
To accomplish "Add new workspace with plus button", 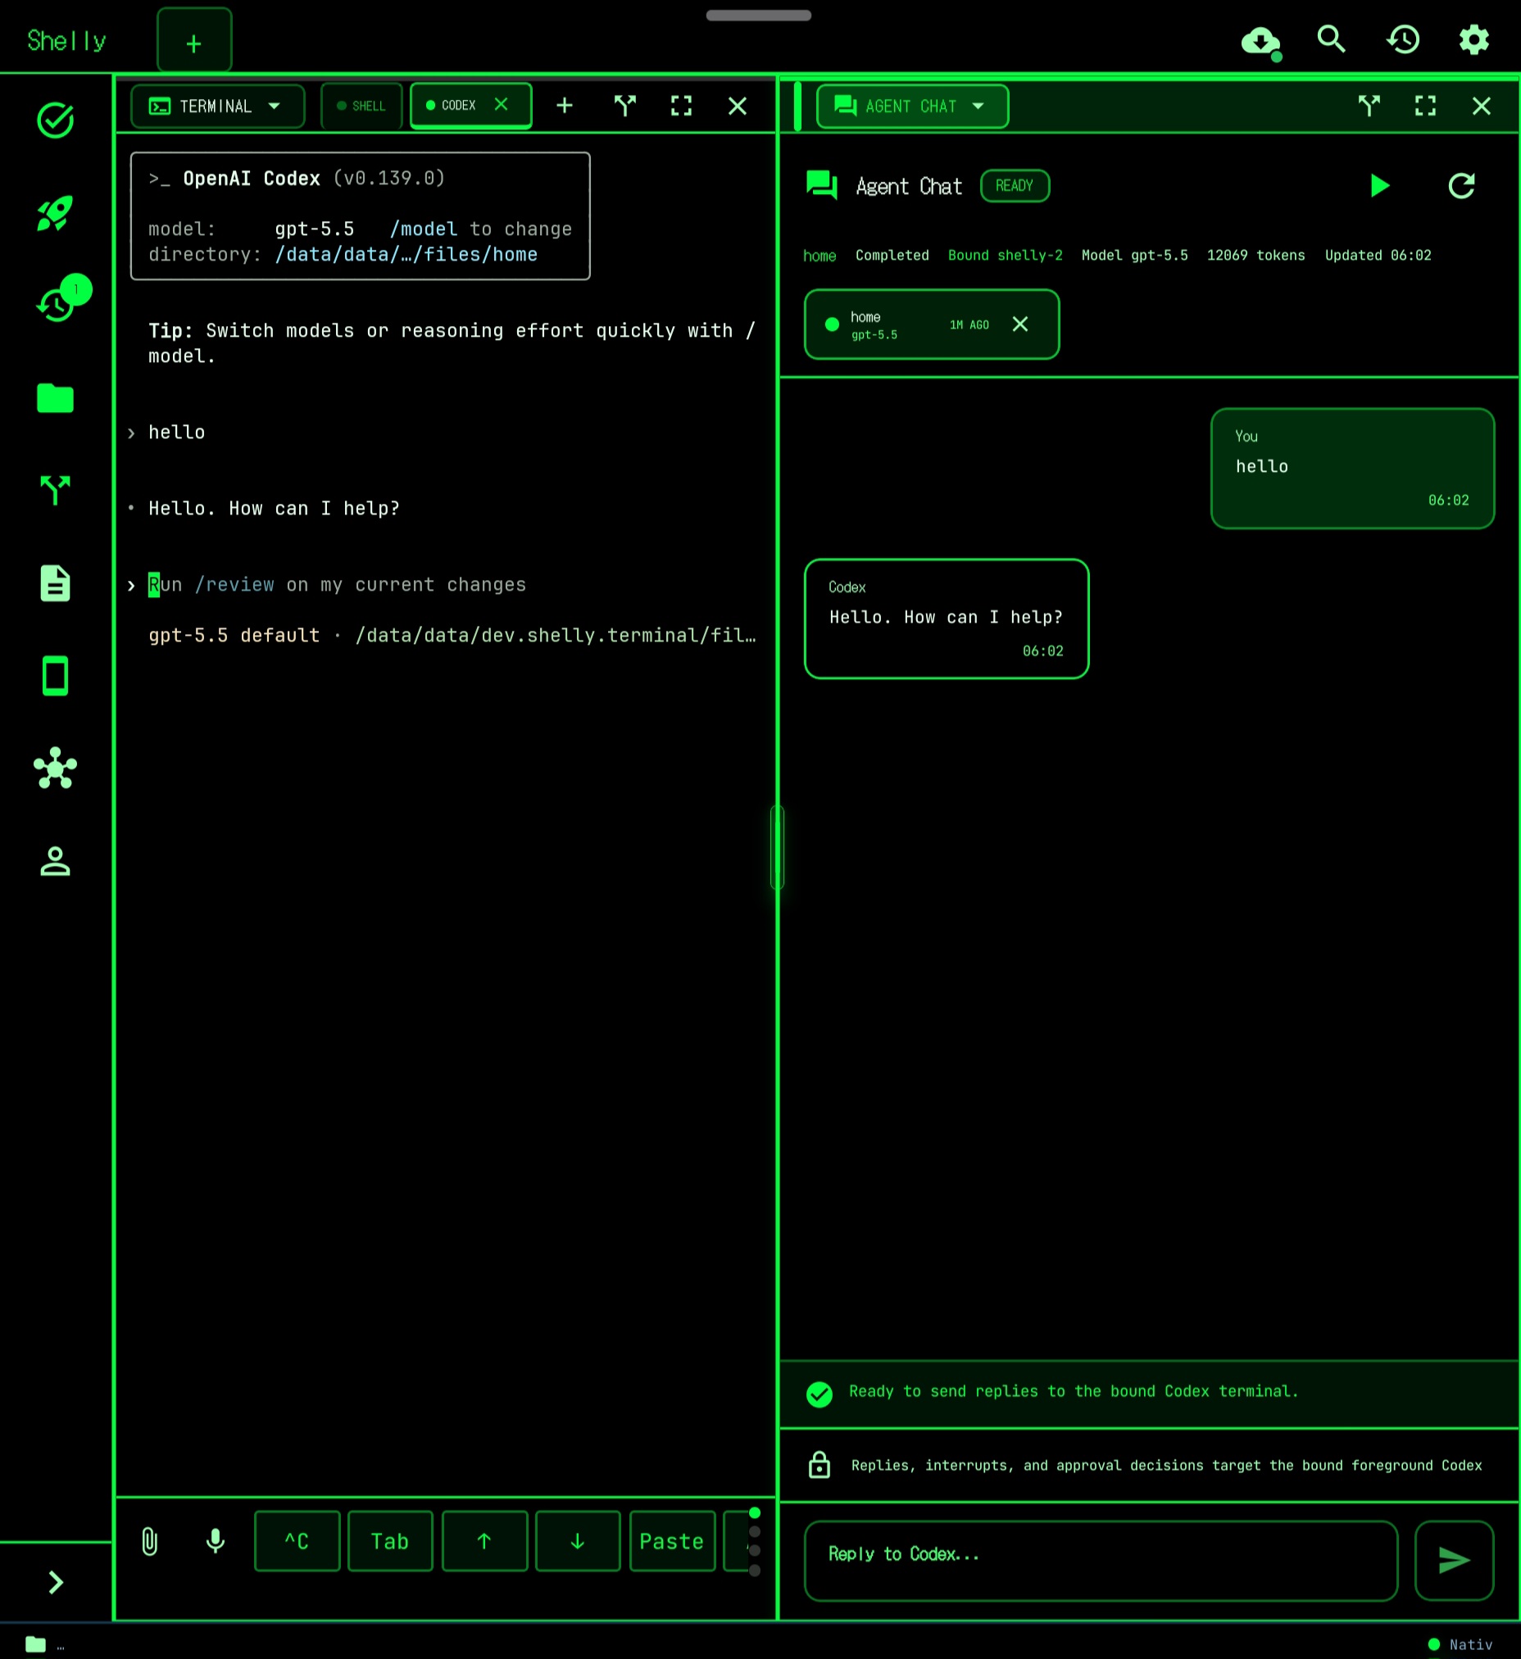I will coord(194,41).
